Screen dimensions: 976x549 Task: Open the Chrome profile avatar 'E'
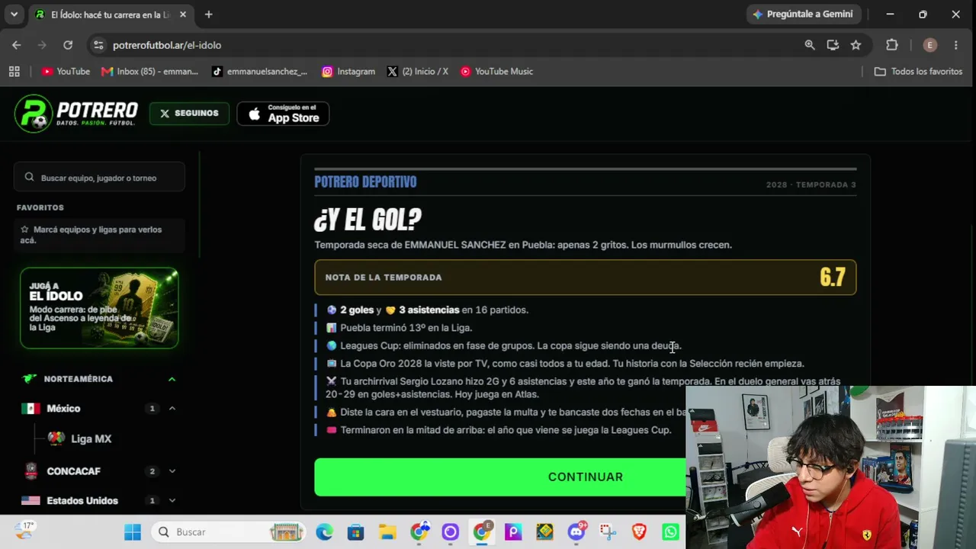[929, 45]
